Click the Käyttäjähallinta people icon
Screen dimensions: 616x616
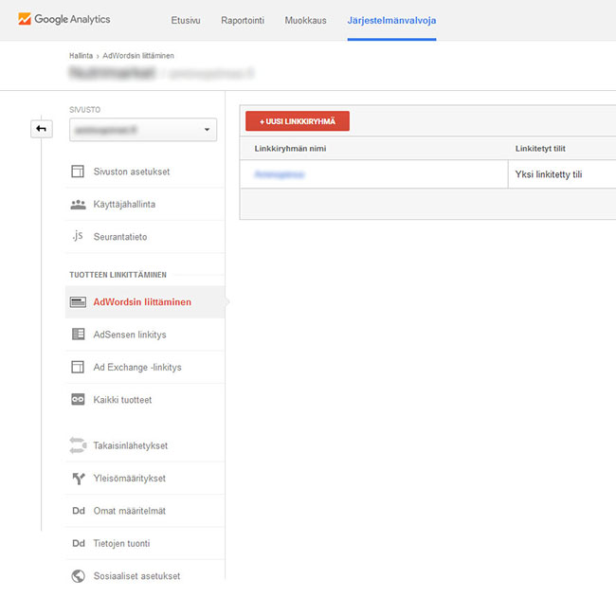click(x=78, y=205)
